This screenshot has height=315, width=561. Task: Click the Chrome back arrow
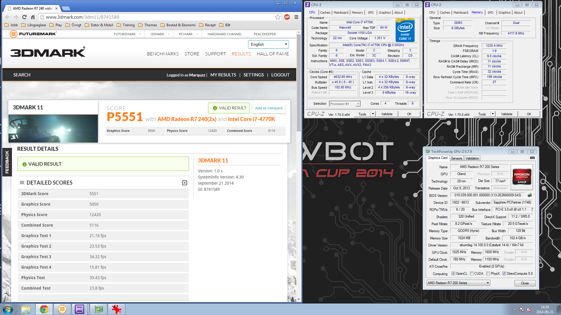click(8, 17)
